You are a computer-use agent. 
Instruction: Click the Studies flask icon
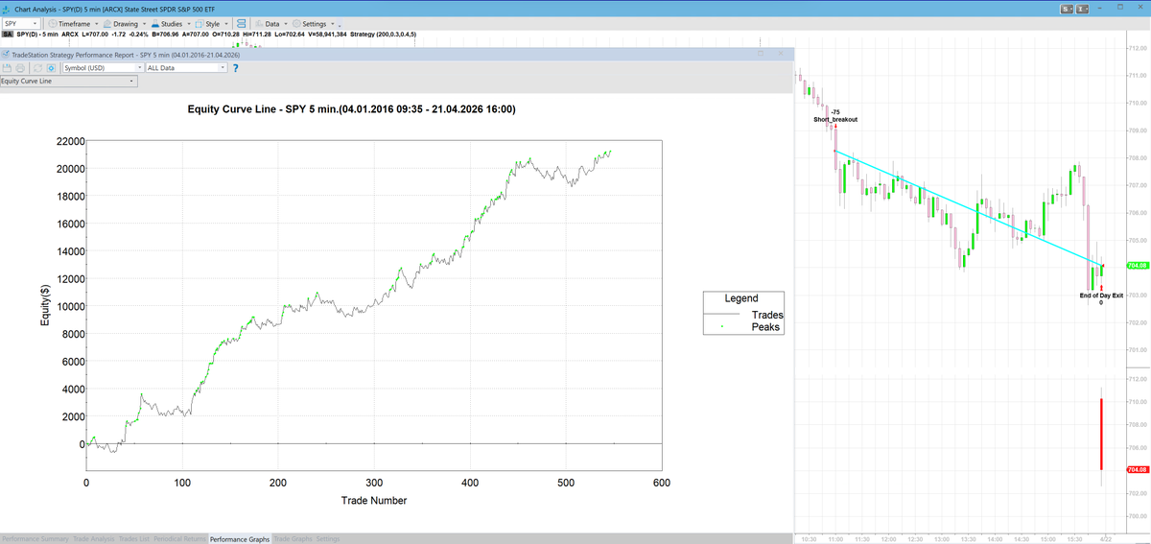coord(155,23)
